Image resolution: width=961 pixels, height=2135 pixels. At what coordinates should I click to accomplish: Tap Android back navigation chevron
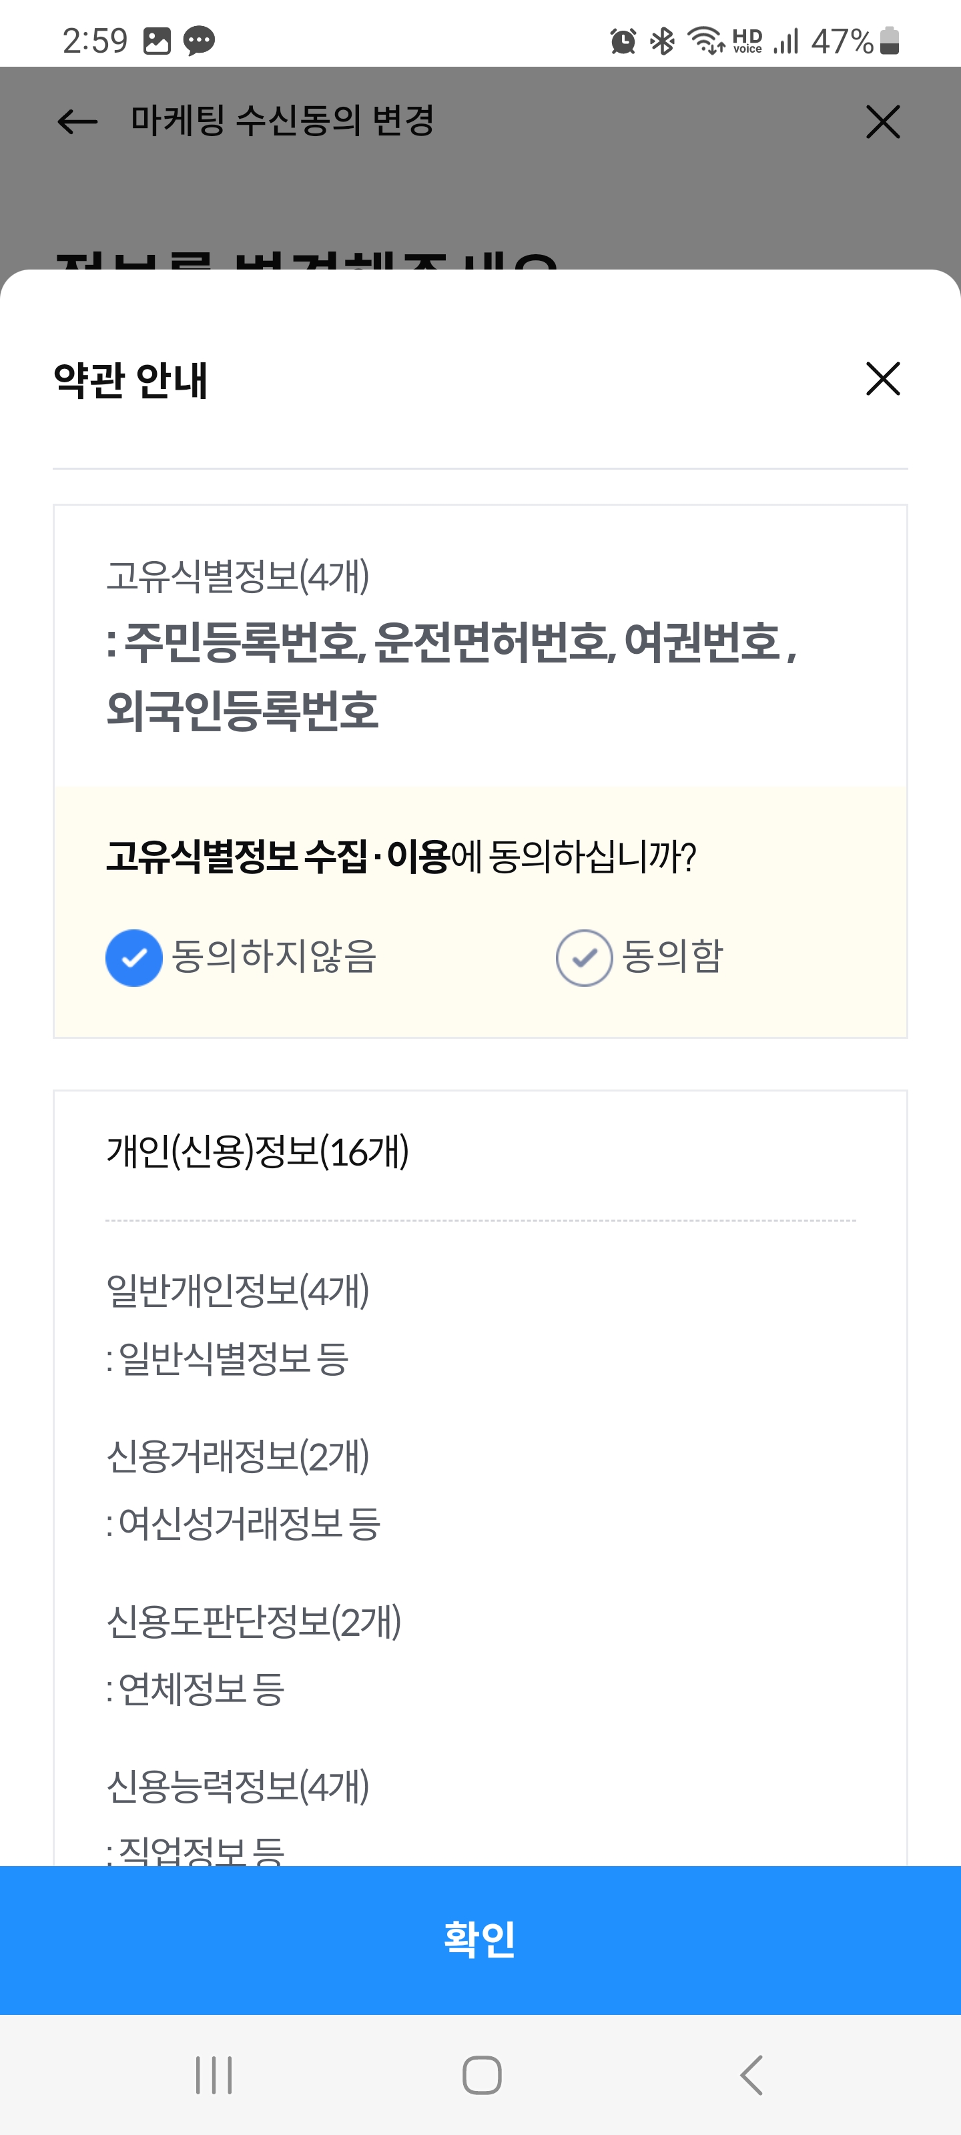click(750, 2074)
